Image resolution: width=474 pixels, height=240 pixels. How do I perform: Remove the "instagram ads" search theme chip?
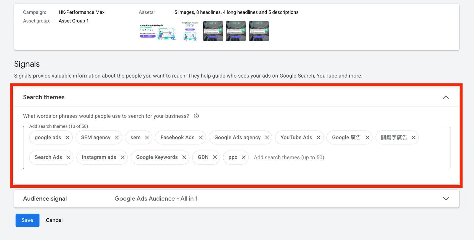123,157
